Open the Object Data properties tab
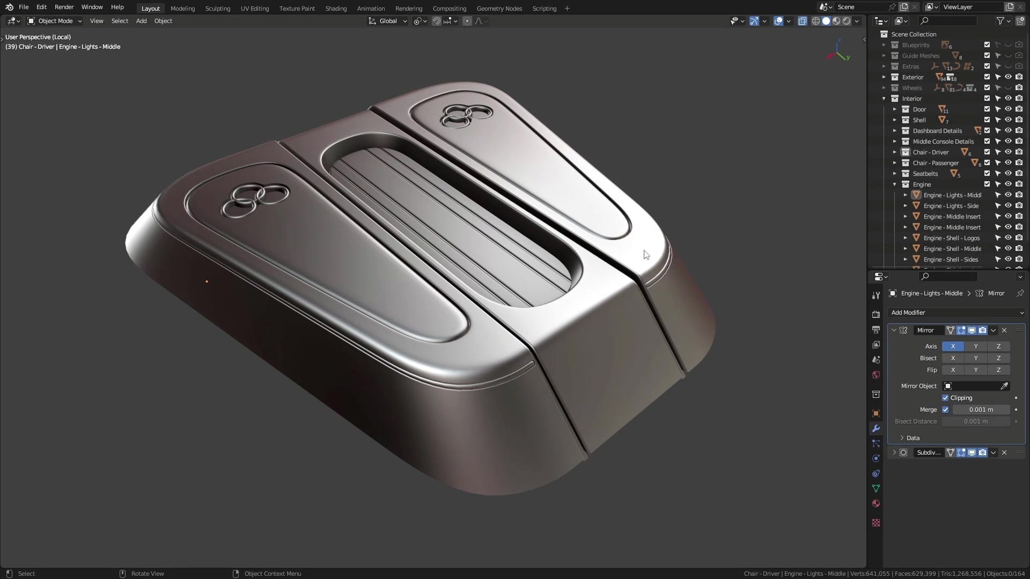The height and width of the screenshot is (579, 1030). point(876,488)
